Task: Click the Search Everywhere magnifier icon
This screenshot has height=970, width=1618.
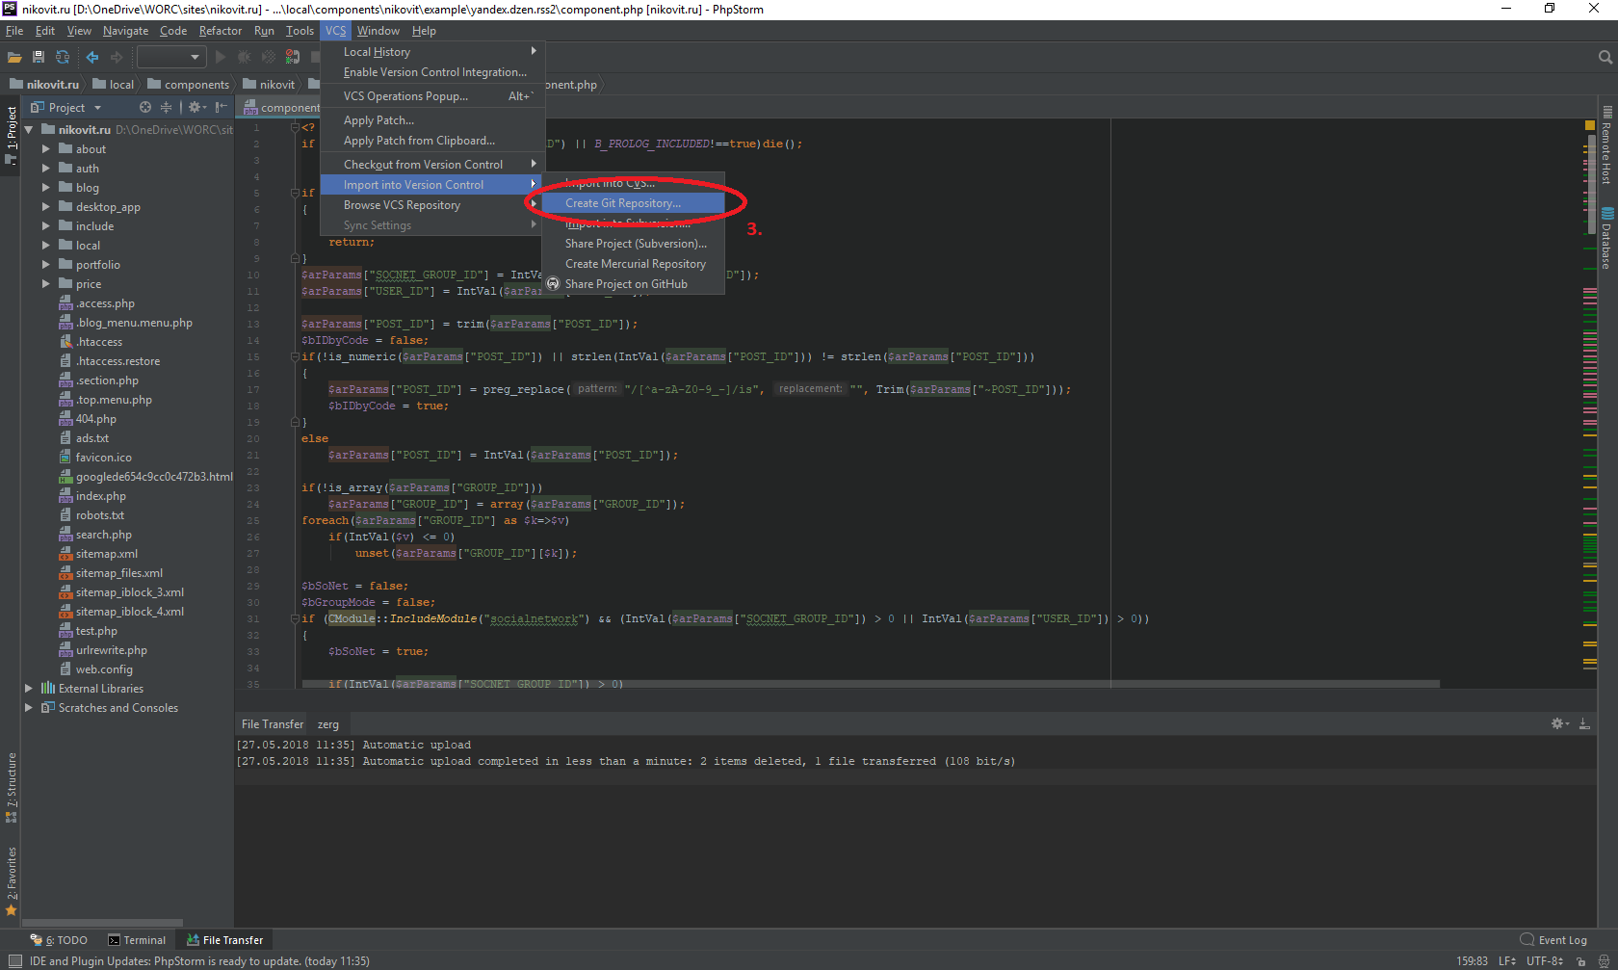Action: 1605,58
